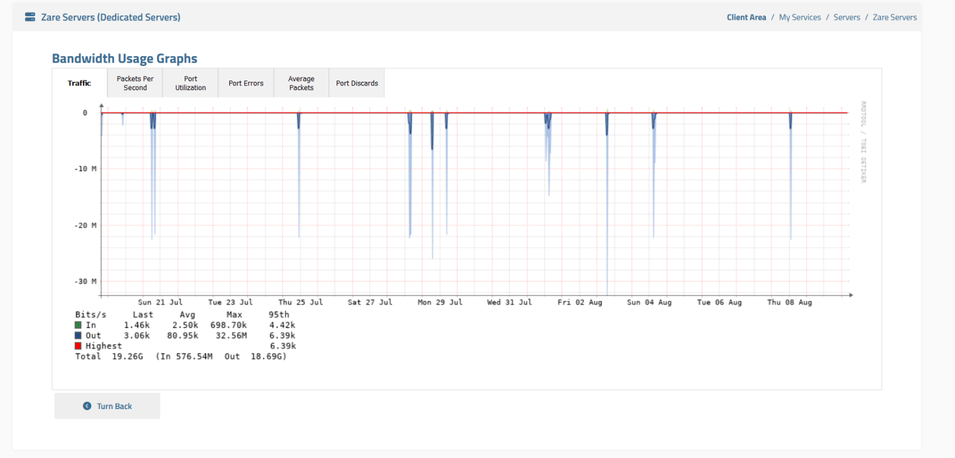Select the Port Errors tab
955x458 pixels.
(x=246, y=83)
